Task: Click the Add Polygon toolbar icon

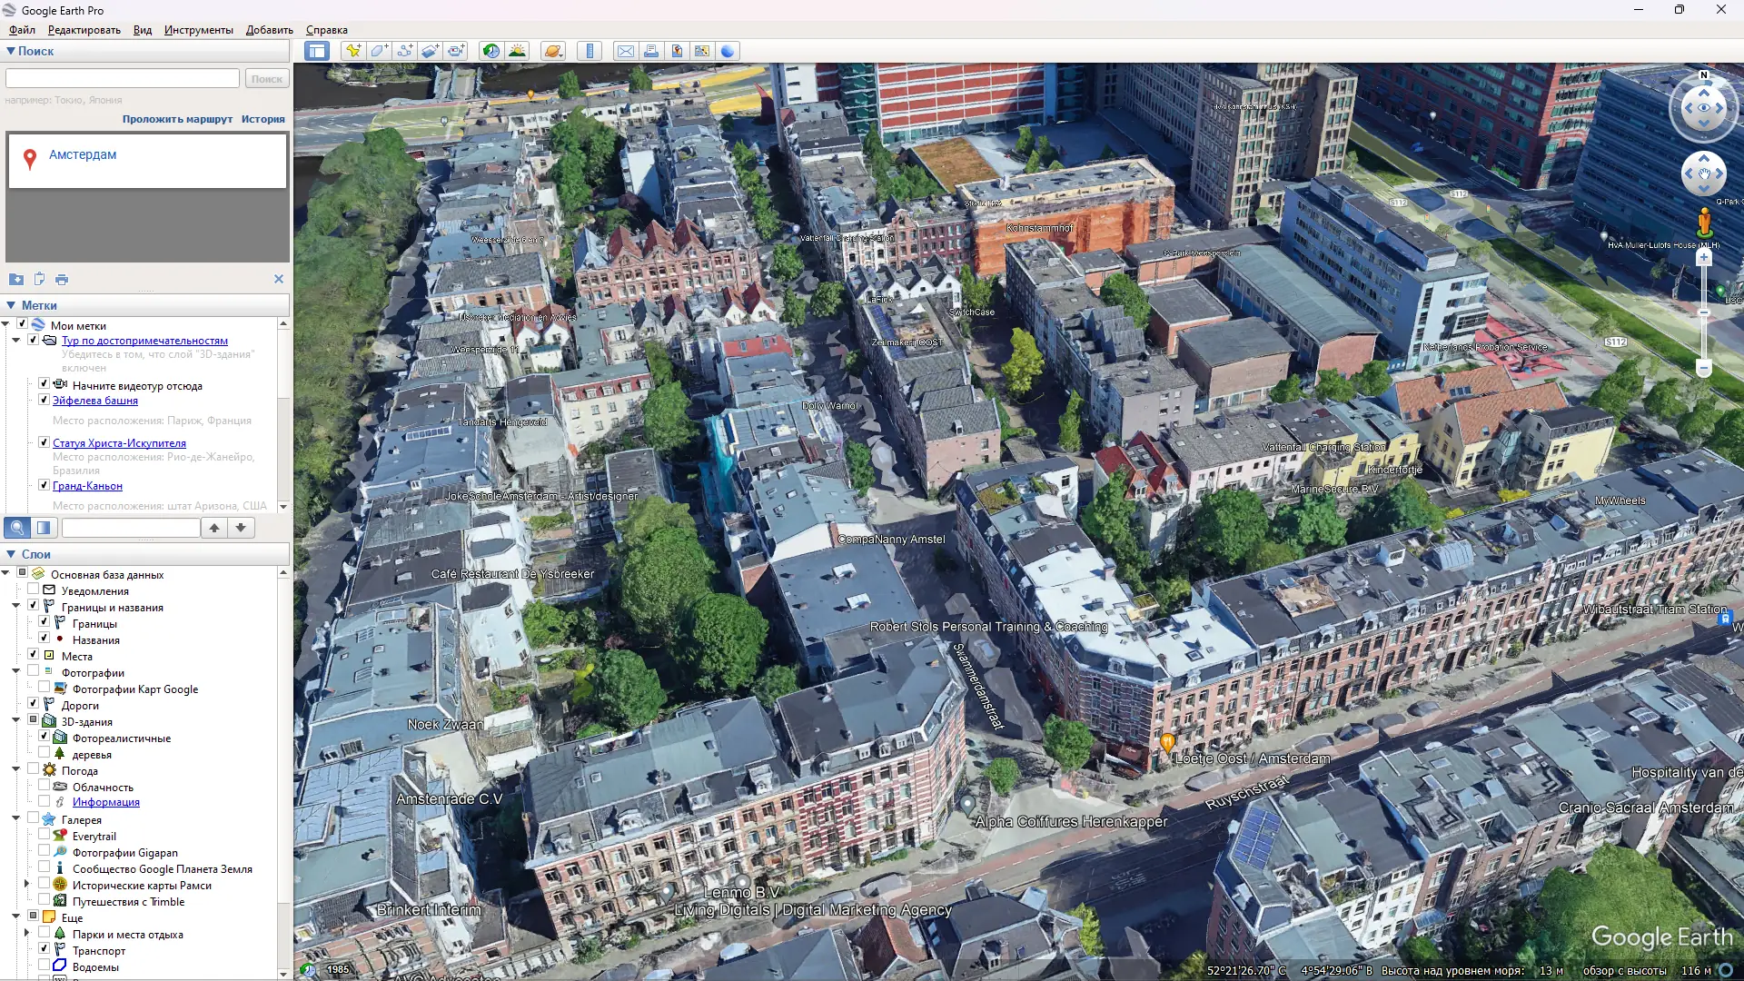Action: click(x=379, y=51)
